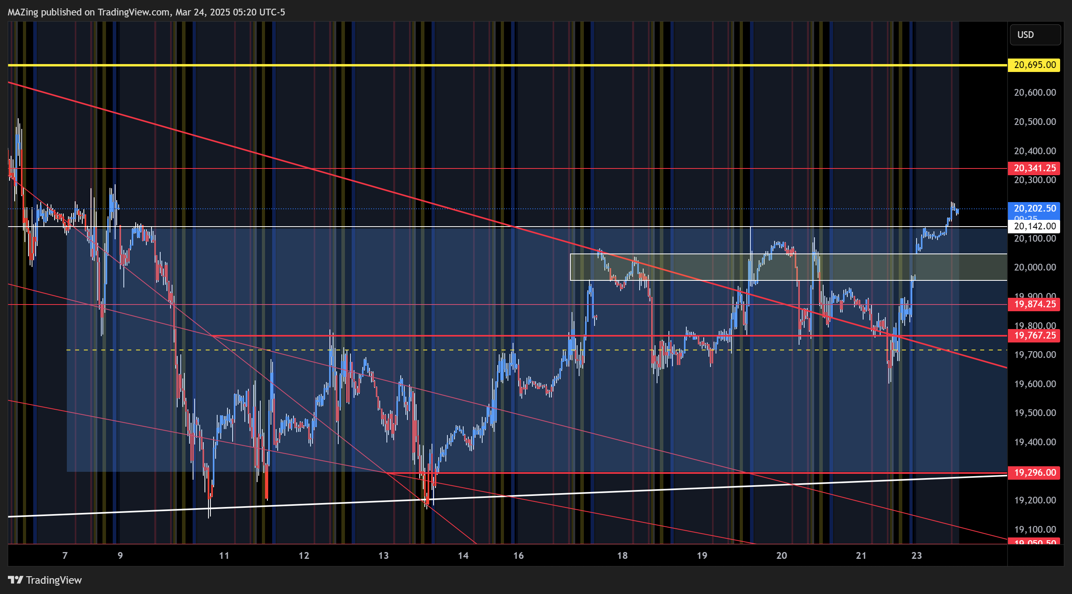Click the blue 20,202.50 current price label

click(x=1034, y=208)
